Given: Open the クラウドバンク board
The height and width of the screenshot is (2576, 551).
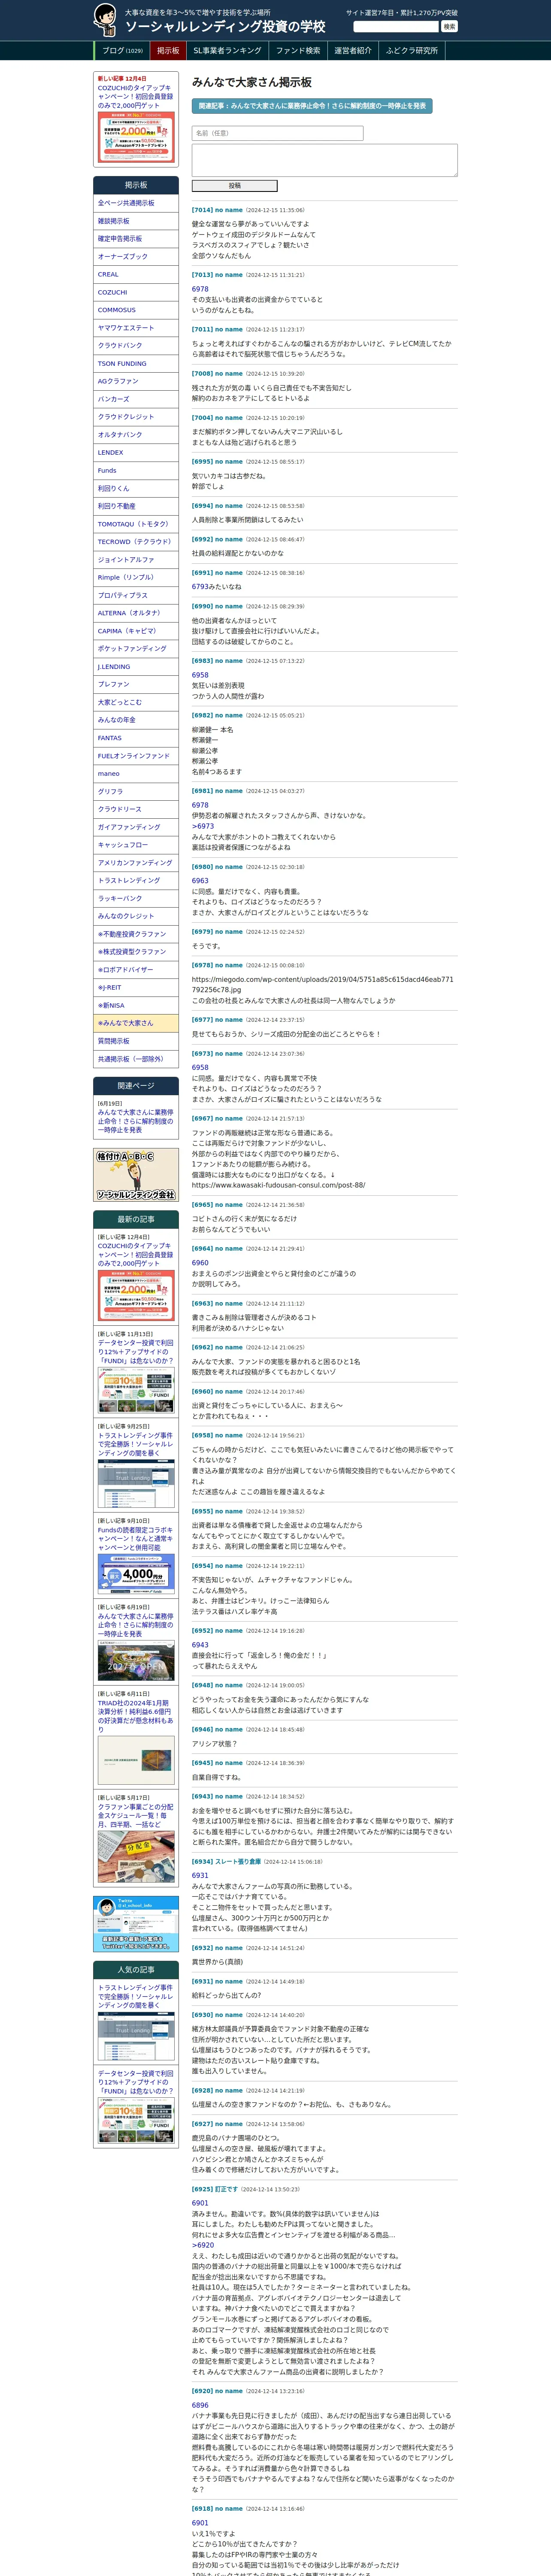Looking at the screenshot, I should pyautogui.click(x=136, y=346).
